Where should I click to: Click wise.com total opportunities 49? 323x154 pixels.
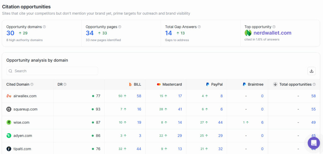point(313,122)
